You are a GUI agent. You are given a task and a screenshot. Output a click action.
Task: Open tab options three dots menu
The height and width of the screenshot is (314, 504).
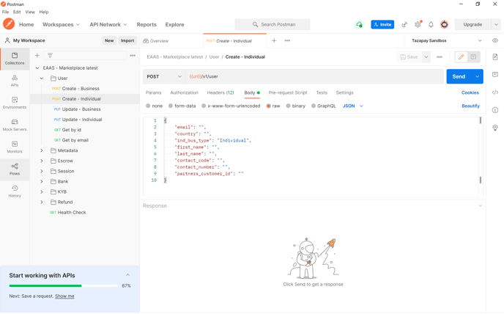[287, 40]
